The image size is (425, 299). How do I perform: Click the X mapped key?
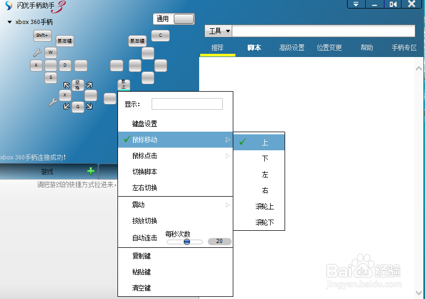click(65, 95)
